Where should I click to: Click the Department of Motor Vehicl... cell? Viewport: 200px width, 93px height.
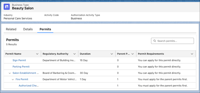click(60, 79)
